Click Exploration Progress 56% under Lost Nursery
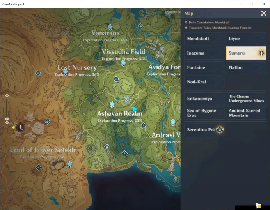270x210 pixels. (77, 75)
